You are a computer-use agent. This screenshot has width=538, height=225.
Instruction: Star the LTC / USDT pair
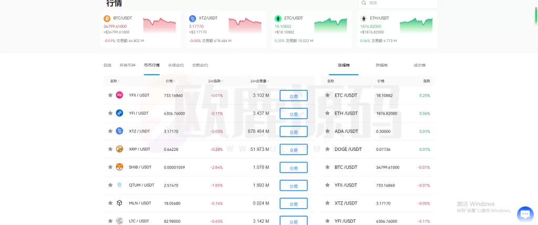coord(110,221)
